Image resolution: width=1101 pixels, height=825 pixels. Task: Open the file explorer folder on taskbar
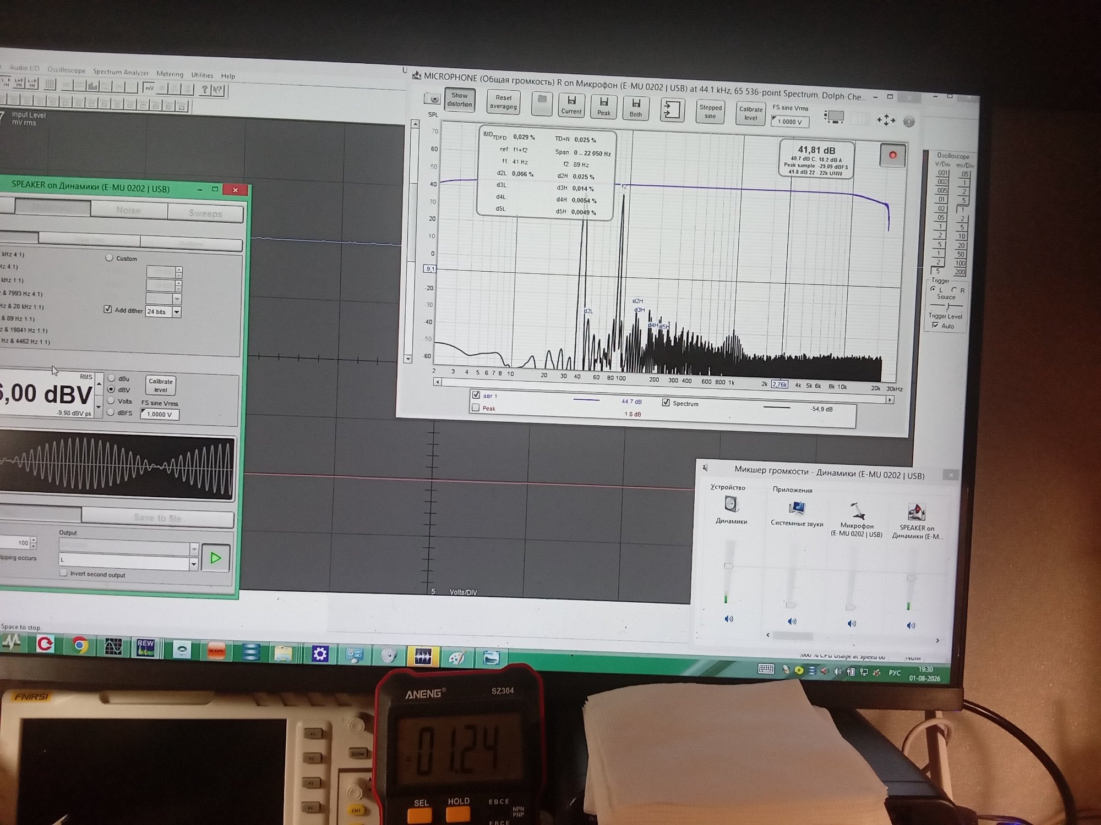coord(284,653)
